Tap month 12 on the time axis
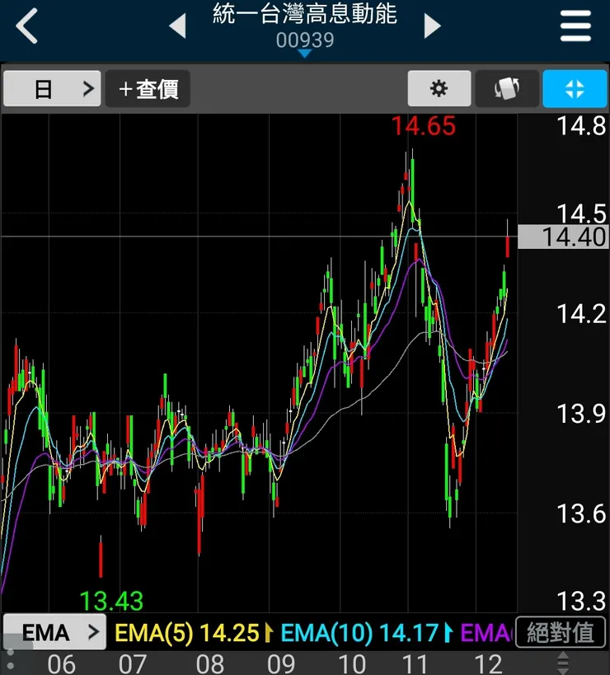 tap(488, 663)
